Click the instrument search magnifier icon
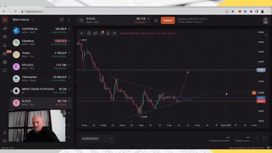 (x=81, y=20)
